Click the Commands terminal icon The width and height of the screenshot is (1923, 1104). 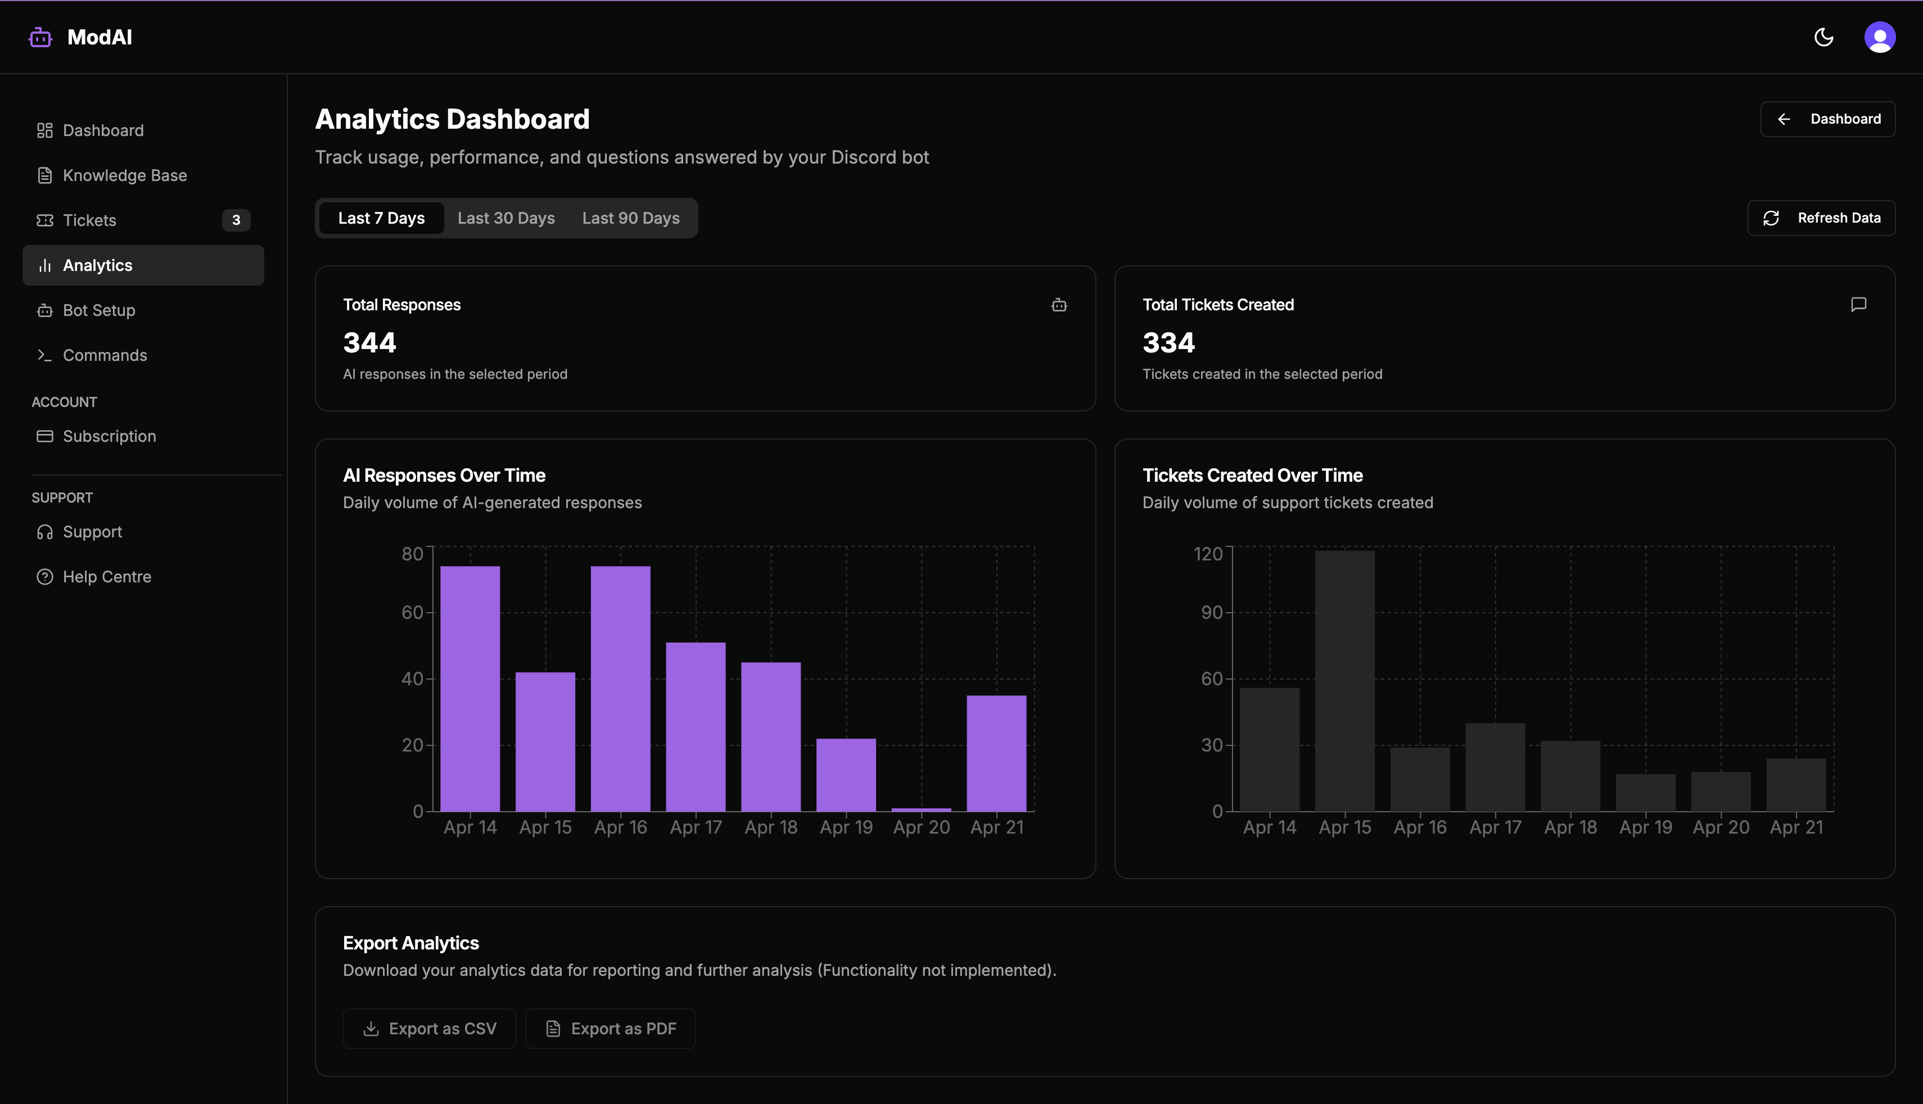pyautogui.click(x=44, y=354)
